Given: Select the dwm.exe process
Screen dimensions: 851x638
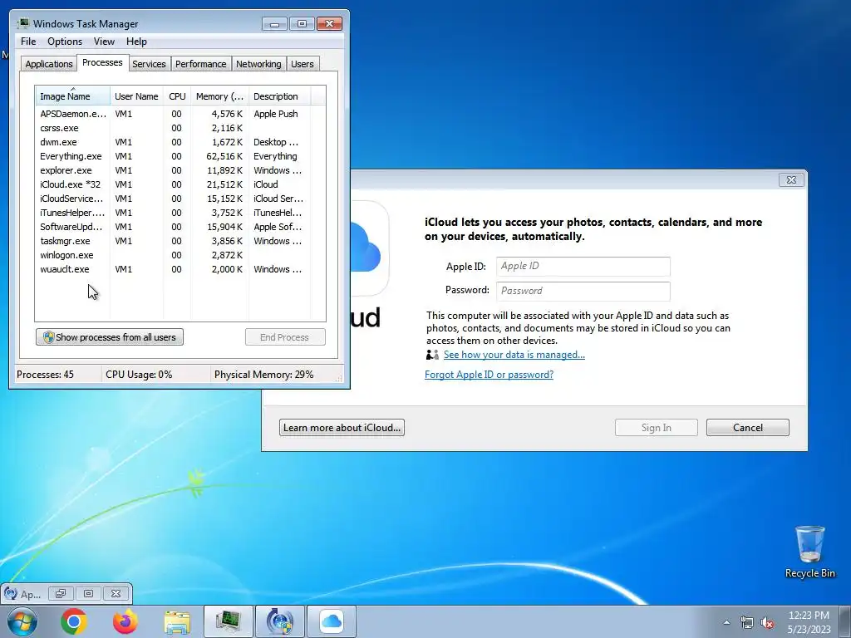Looking at the screenshot, I should pyautogui.click(x=180, y=142).
